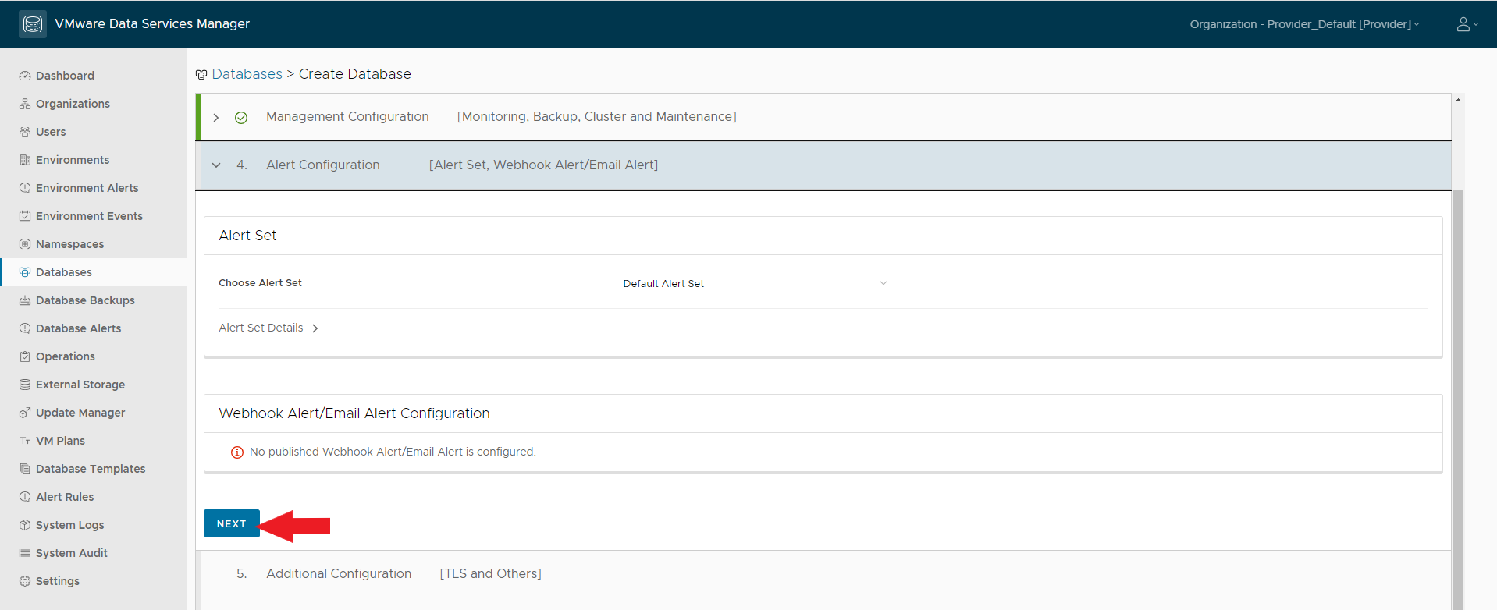1497x610 pixels.
Task: Expand Alert Set Details
Action: [268, 328]
